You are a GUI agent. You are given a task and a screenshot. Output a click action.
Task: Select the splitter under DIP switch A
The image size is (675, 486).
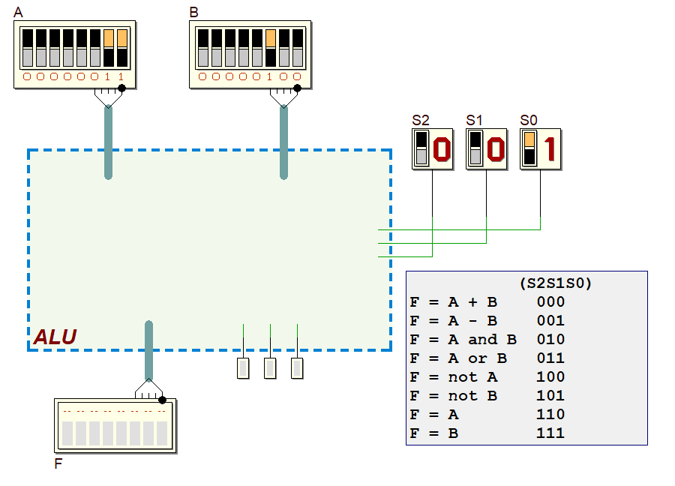tap(109, 97)
